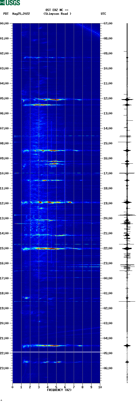
Task: Click the 'PDT' timezone label
Action: tap(6, 14)
